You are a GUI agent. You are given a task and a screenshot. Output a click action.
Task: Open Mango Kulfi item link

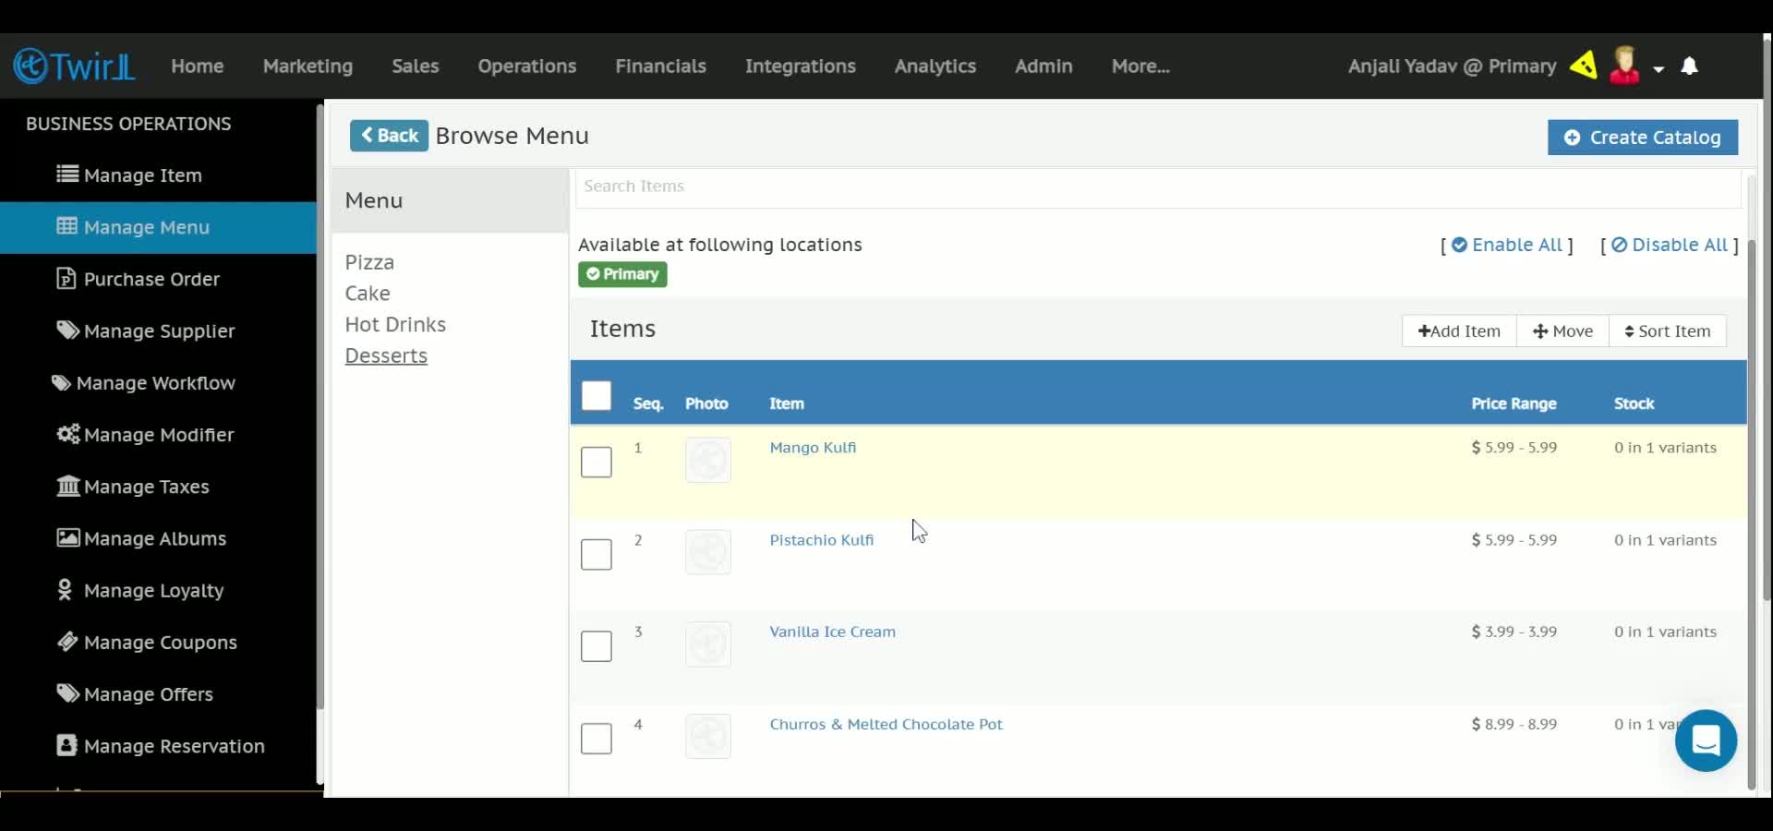(x=813, y=448)
